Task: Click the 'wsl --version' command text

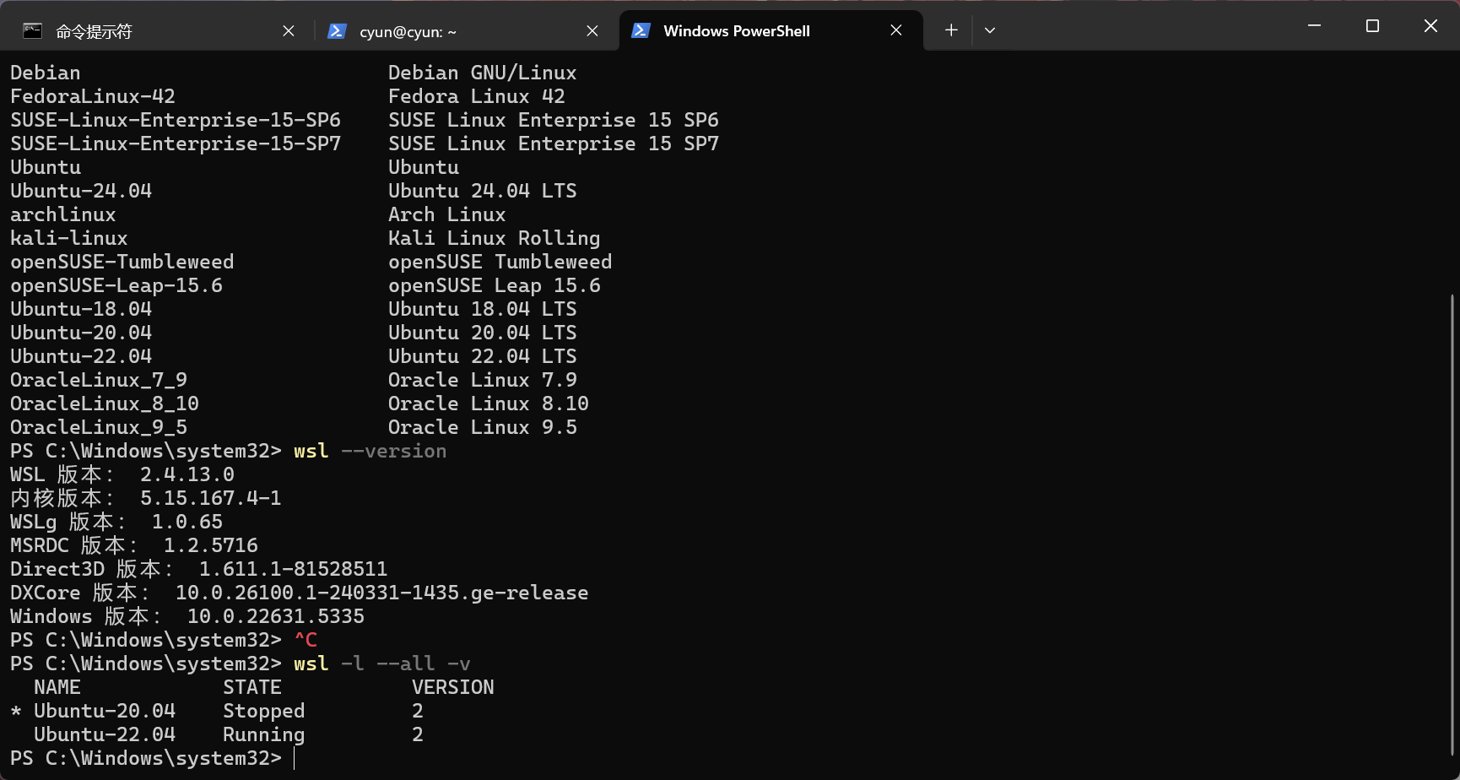Action: pyautogui.click(x=370, y=451)
